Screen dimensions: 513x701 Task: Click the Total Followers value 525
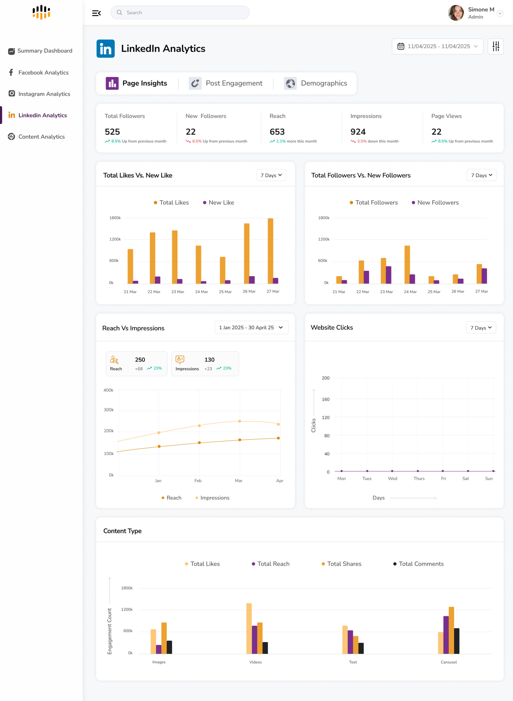112,132
